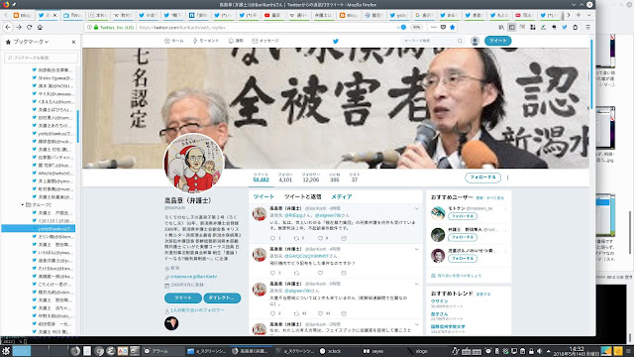
Task: Click the Twitter bird logo in the header
Action: [x=335, y=41]
